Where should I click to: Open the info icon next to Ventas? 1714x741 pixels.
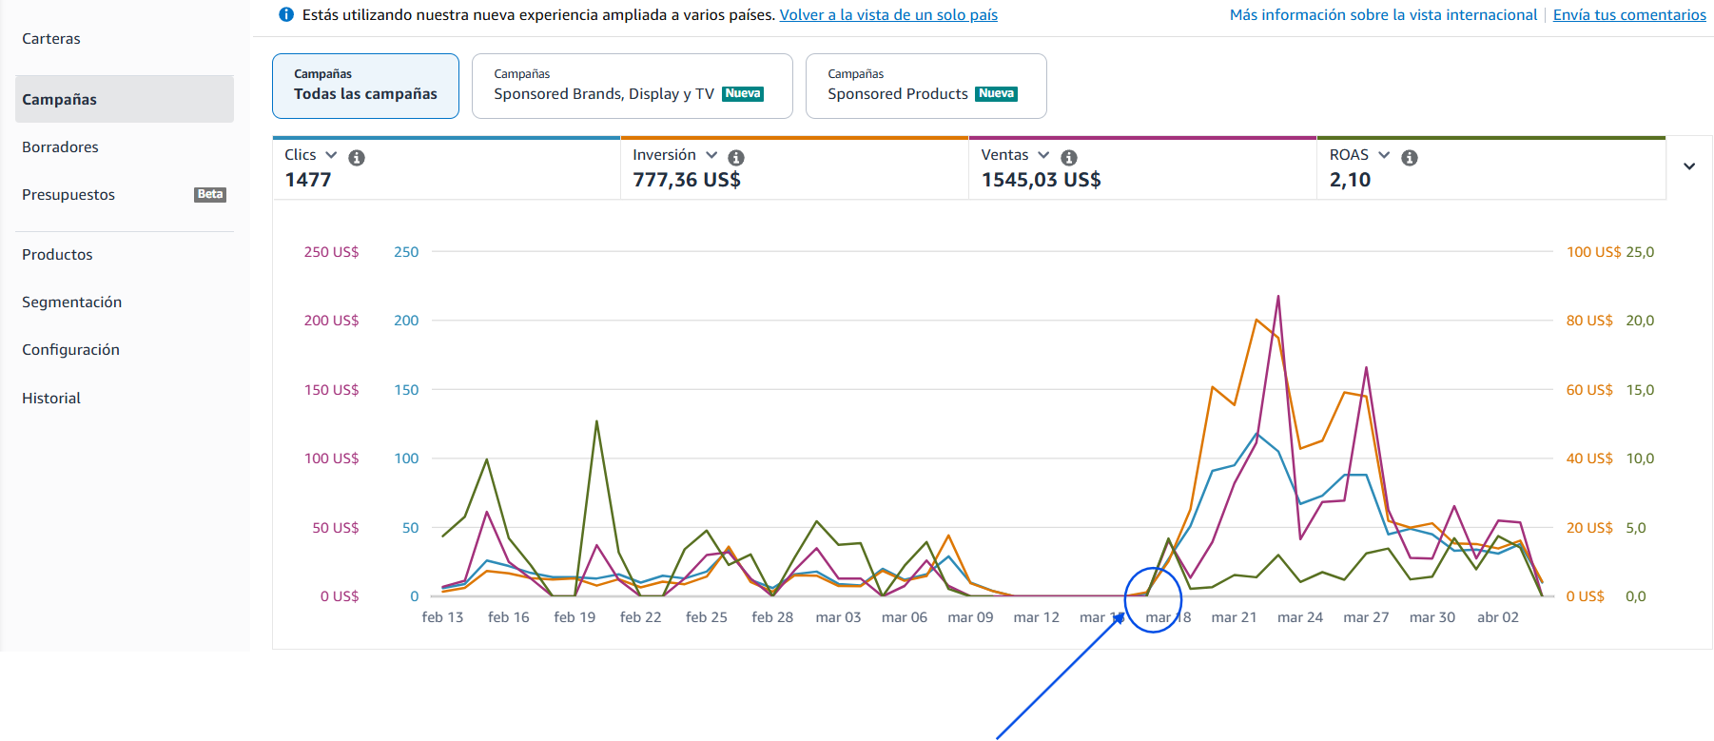pyautogui.click(x=1069, y=157)
